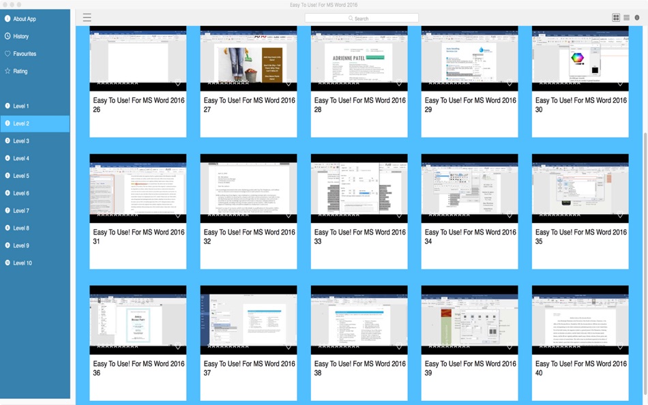Screen dimensions: 648x405
Task: Select Level 7 in sidebar
Action: click(x=35, y=211)
